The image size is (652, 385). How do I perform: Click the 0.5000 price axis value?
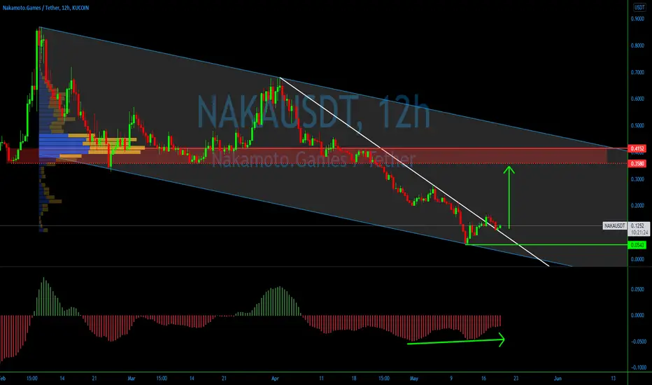pyautogui.click(x=637, y=125)
